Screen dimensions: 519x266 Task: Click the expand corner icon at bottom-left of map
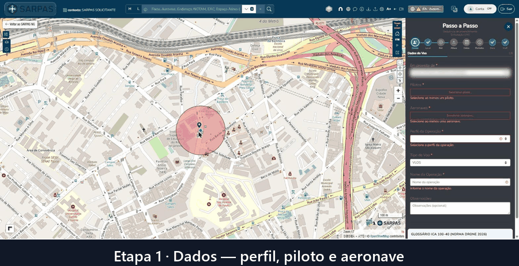(10, 229)
